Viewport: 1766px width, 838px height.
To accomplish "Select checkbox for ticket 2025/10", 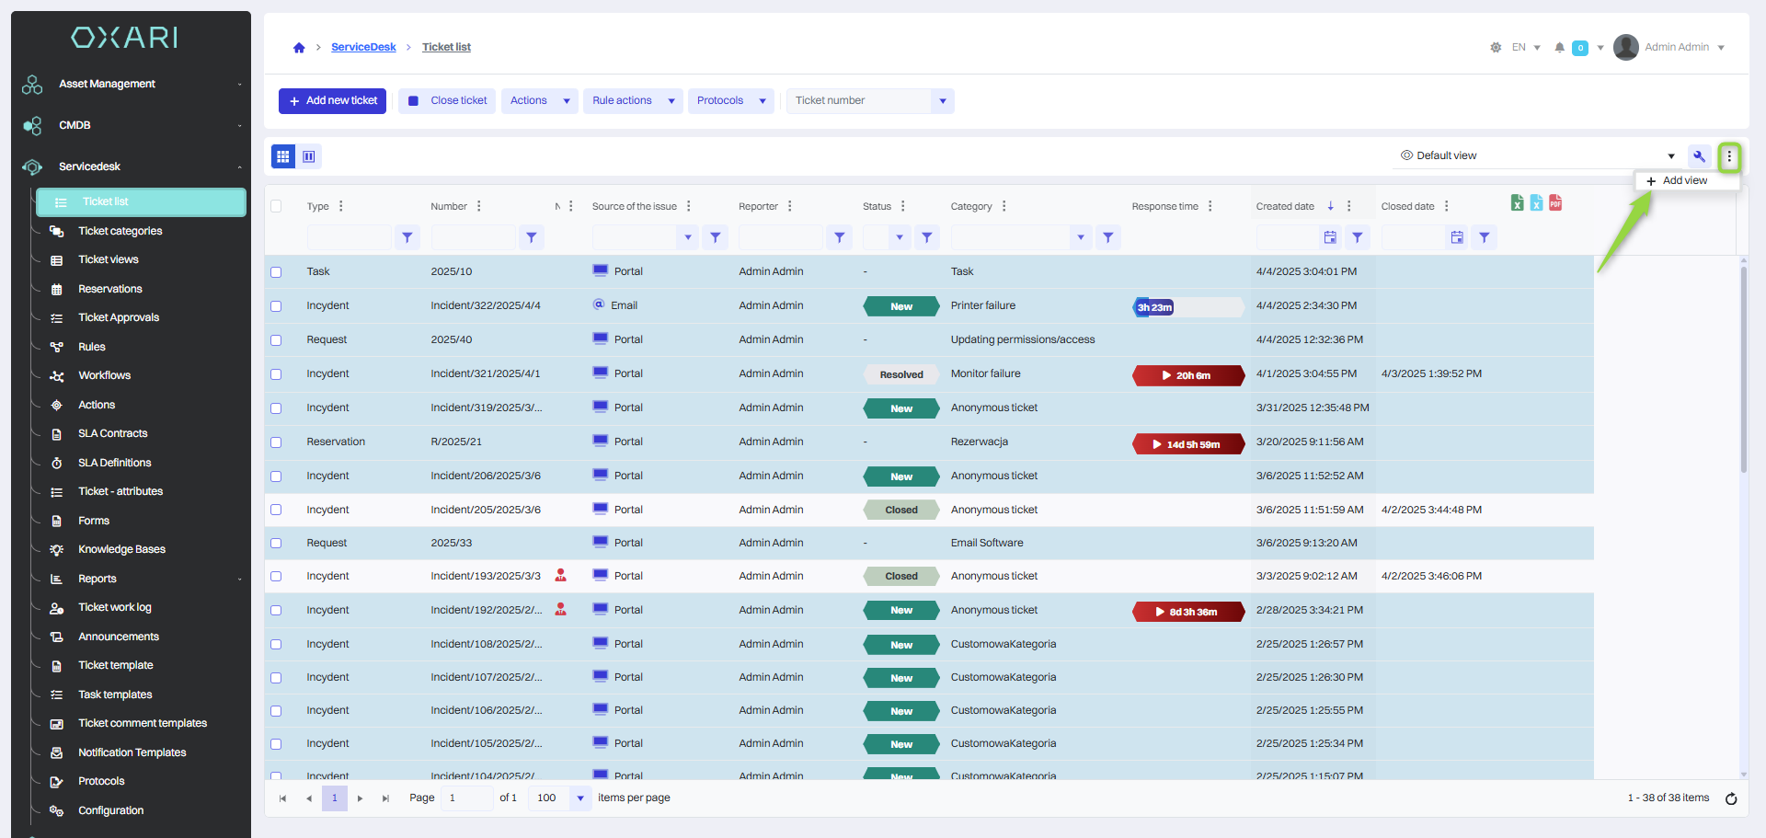I will point(276,272).
